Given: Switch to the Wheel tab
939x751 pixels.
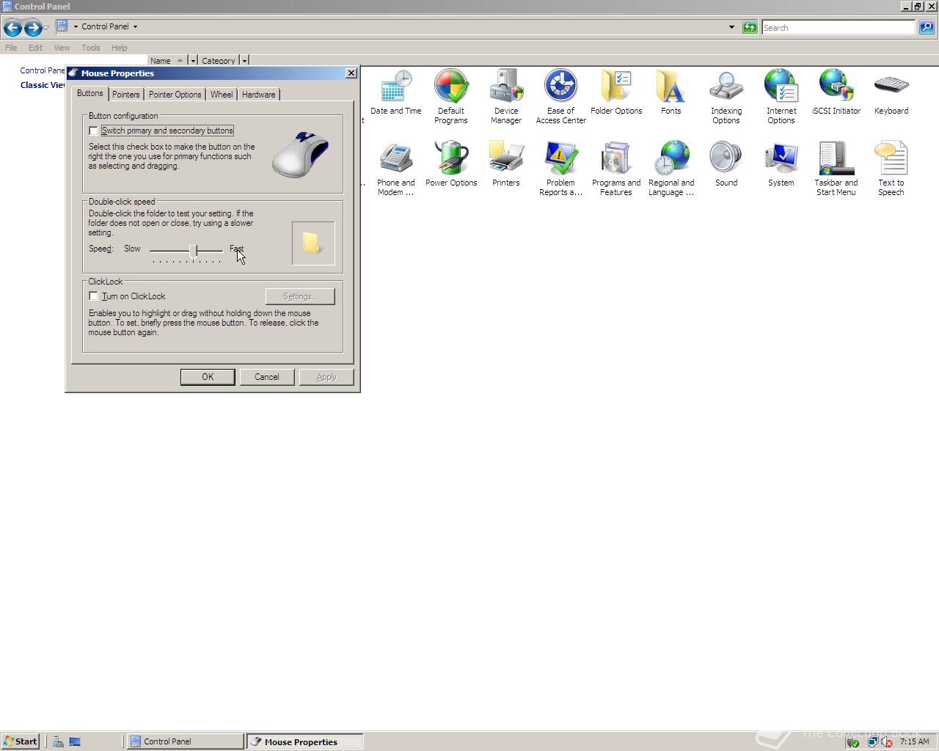Looking at the screenshot, I should 222,95.
